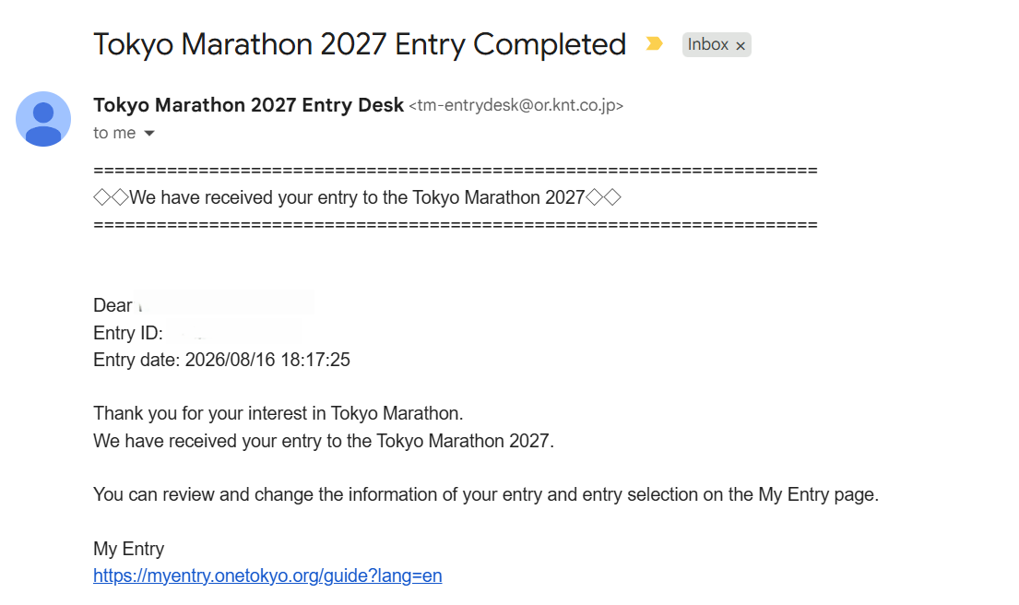Click the tm-entrydesk@or.knt.co.jp email address

pos(516,105)
